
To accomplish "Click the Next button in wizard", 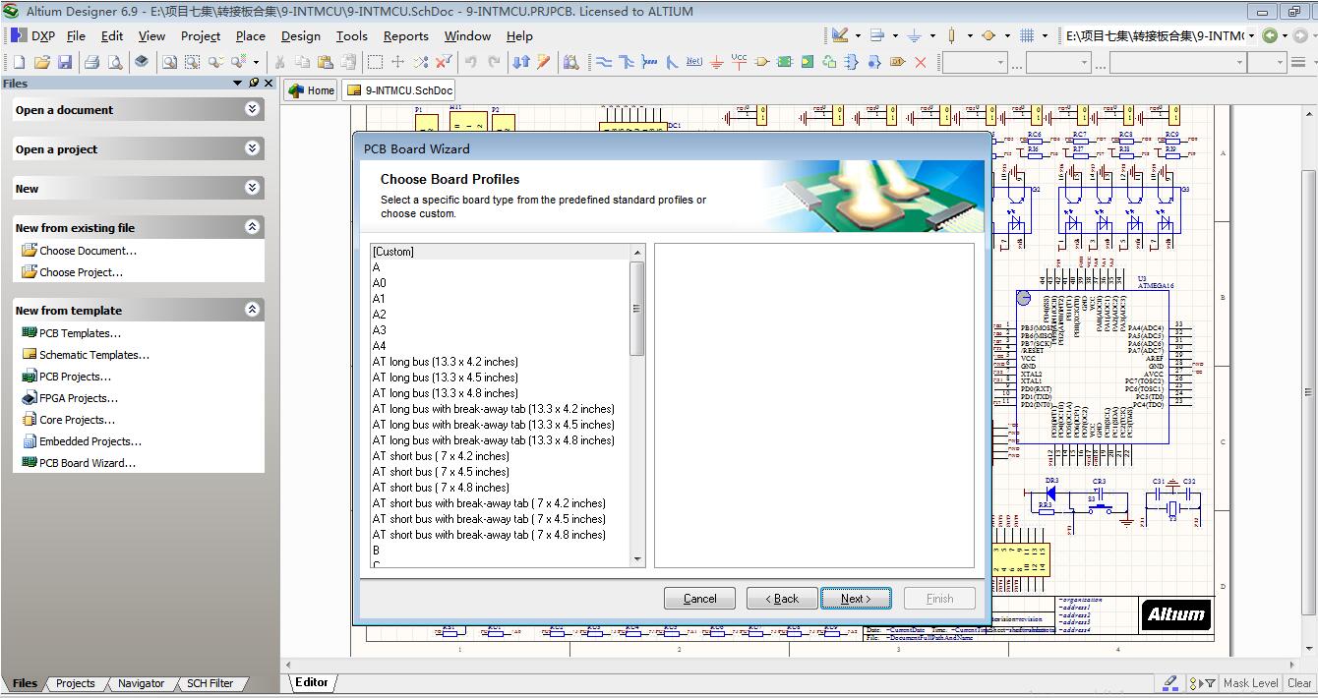I will [856, 598].
